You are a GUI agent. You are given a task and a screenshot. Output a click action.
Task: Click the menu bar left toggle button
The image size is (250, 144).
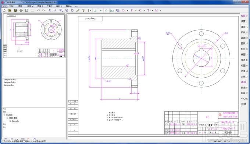tap(4, 6)
